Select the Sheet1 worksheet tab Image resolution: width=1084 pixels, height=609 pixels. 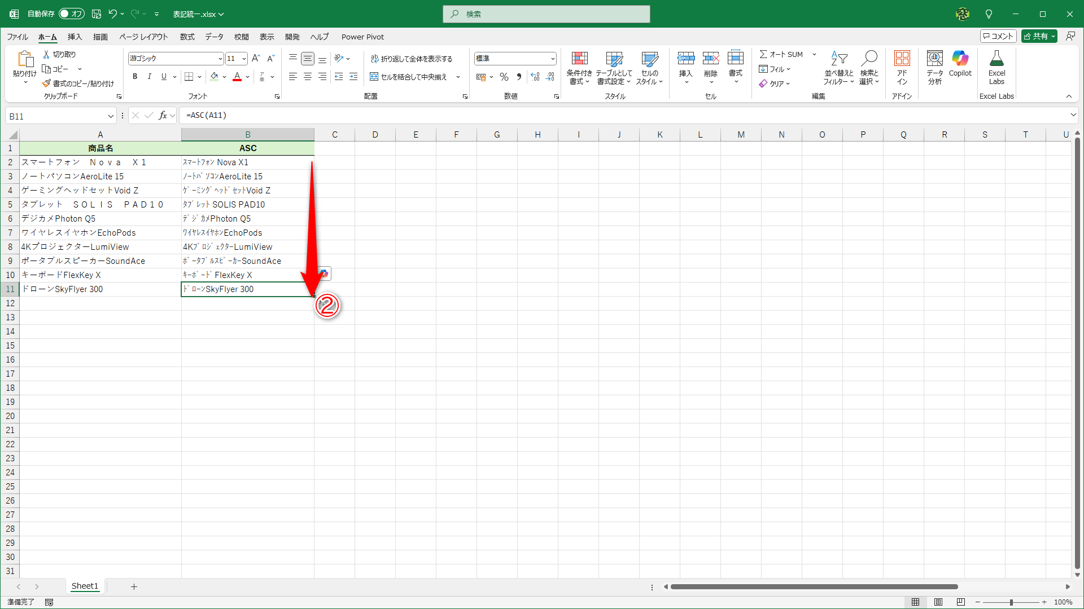point(85,586)
